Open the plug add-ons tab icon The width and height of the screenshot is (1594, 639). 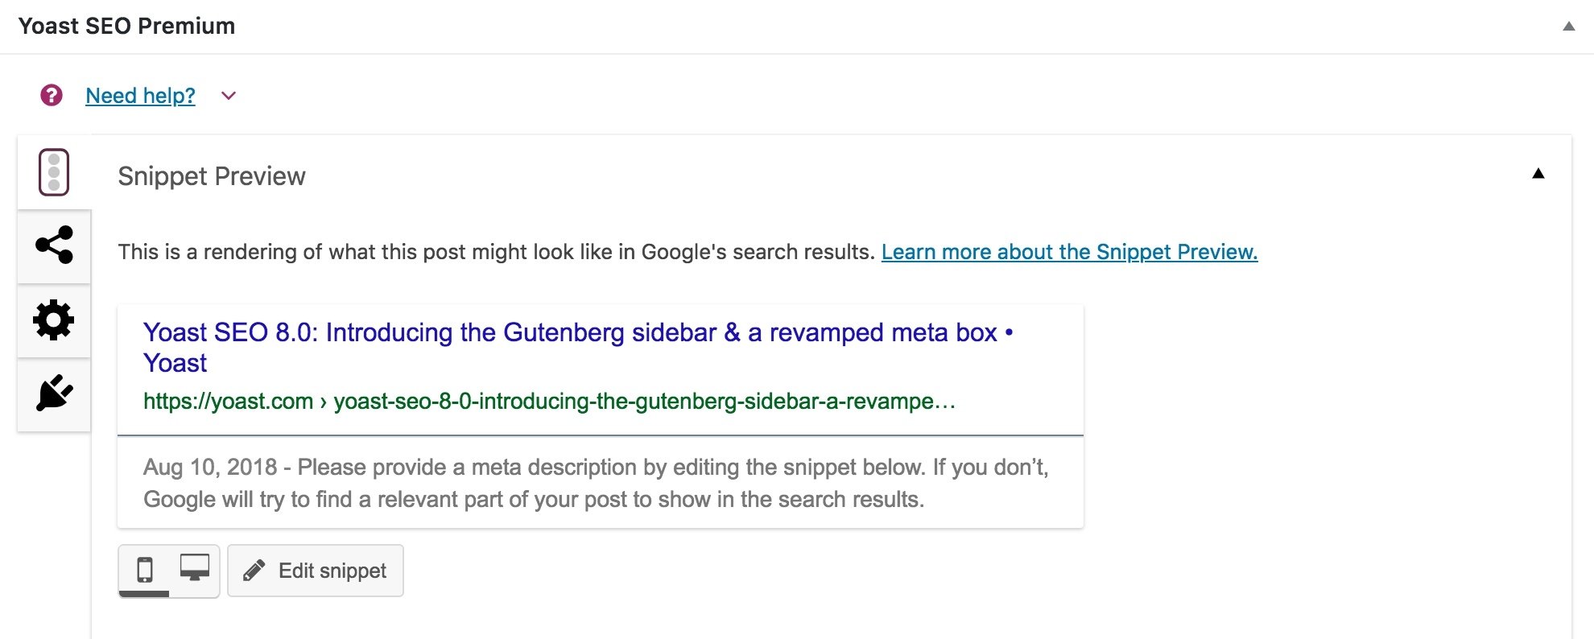tap(54, 394)
